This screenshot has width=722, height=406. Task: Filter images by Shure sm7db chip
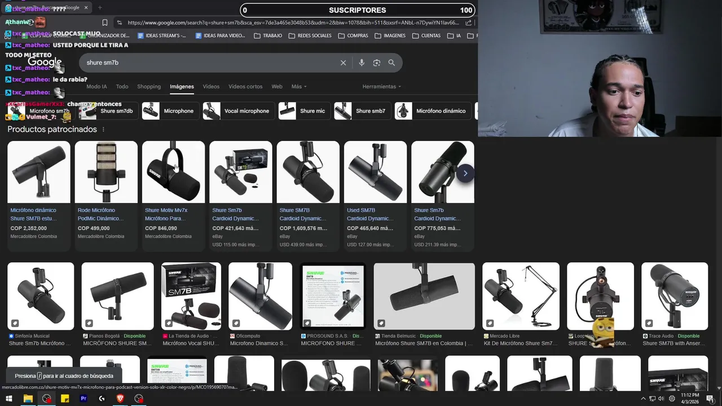click(108, 111)
